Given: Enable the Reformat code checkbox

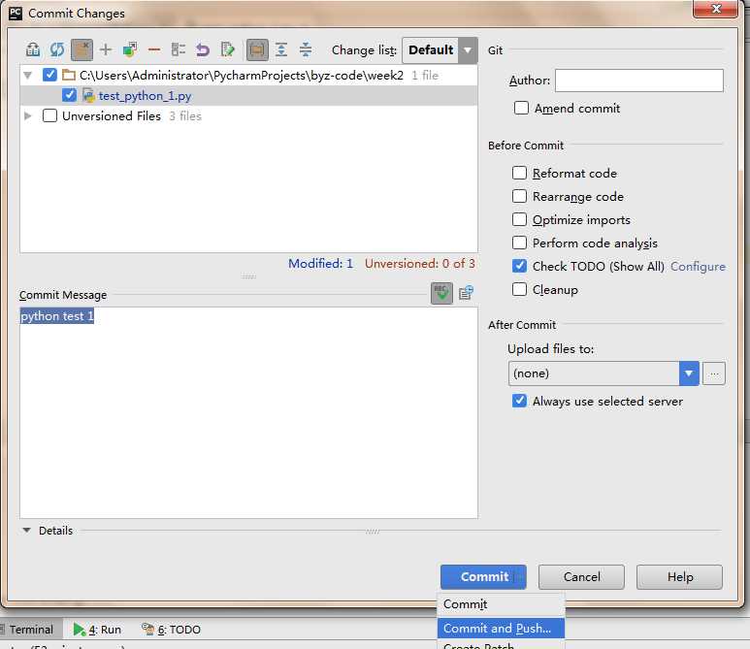Looking at the screenshot, I should (x=520, y=174).
